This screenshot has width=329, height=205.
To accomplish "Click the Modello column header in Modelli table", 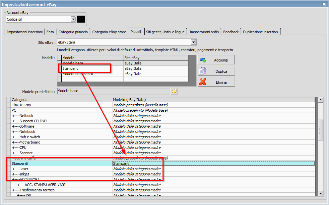I will point(93,58).
